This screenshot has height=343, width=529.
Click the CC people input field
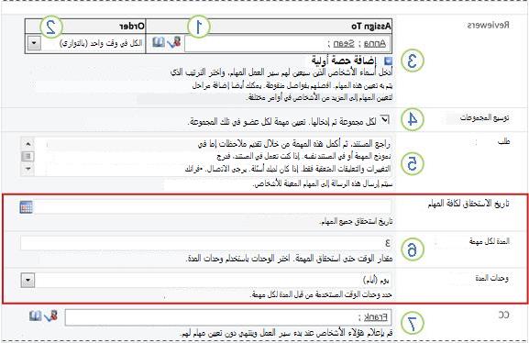[228, 317]
